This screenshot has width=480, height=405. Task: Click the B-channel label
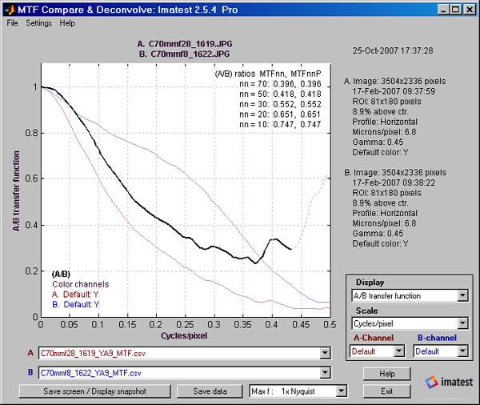click(437, 338)
